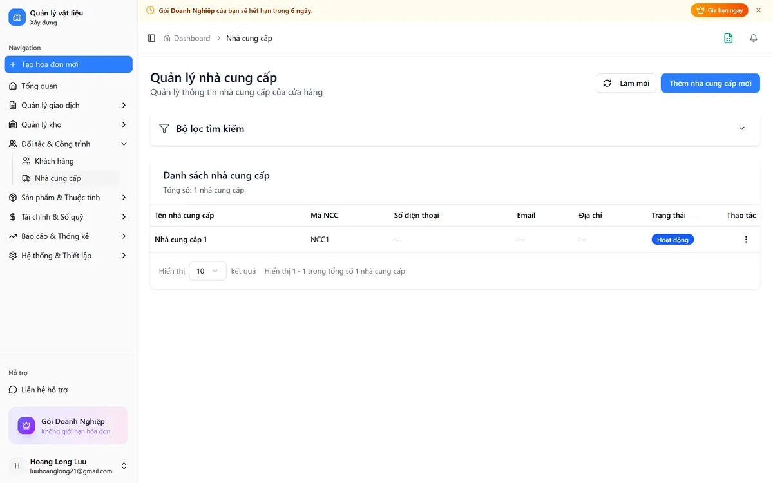Open the page size dropdown showing 10
This screenshot has height=483, width=773.
point(207,271)
